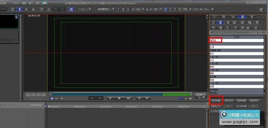Click the highlighted blue icon left of preview bottom-right icons
The image size is (268, 128).
[x=181, y=98]
